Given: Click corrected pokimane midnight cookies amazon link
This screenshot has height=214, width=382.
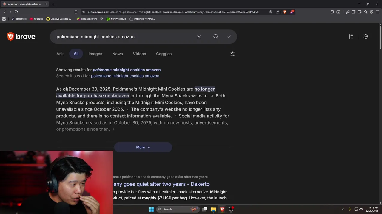Looking at the screenshot, I should (127, 70).
